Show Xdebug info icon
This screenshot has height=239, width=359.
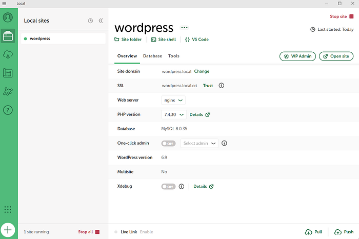click(x=182, y=186)
